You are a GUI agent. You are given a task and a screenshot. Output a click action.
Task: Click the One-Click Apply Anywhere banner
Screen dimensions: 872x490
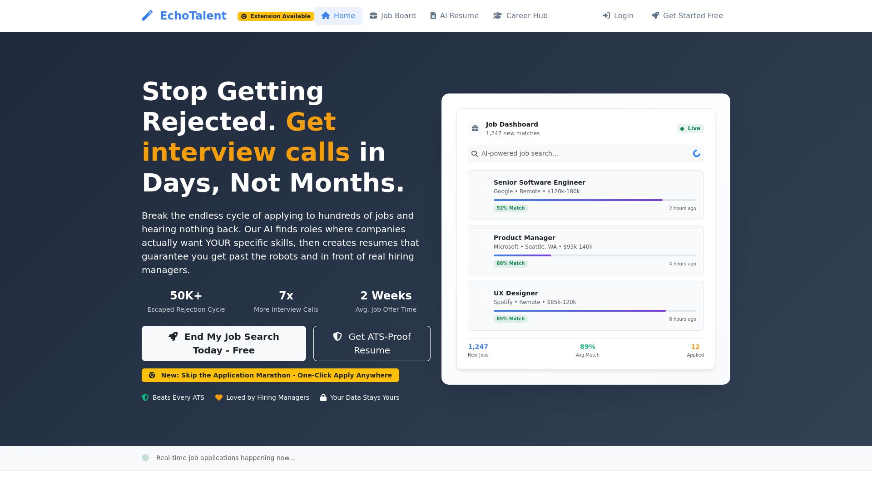point(270,375)
